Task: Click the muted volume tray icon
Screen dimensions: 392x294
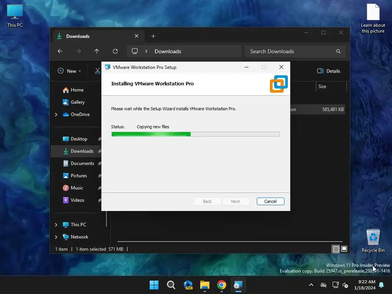Action: [x=346, y=285]
